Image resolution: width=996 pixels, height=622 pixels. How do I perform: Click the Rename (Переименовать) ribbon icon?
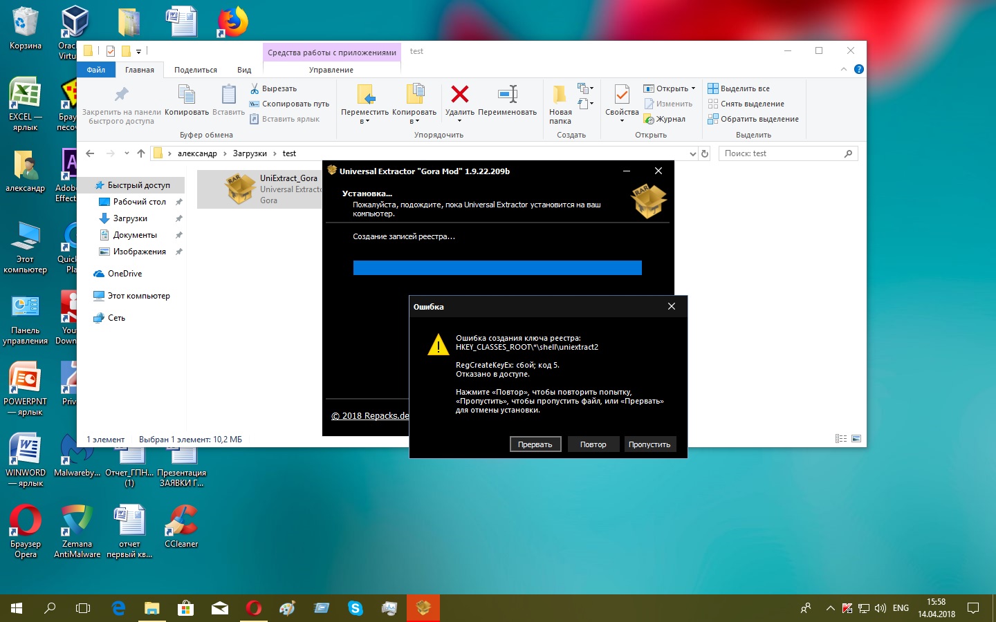click(507, 94)
